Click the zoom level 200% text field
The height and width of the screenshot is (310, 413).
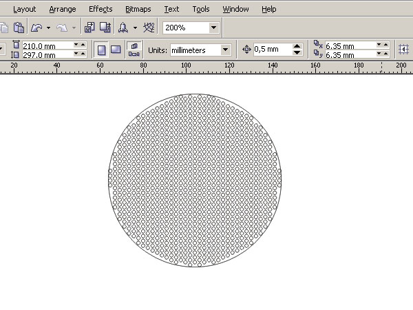pyautogui.click(x=187, y=28)
